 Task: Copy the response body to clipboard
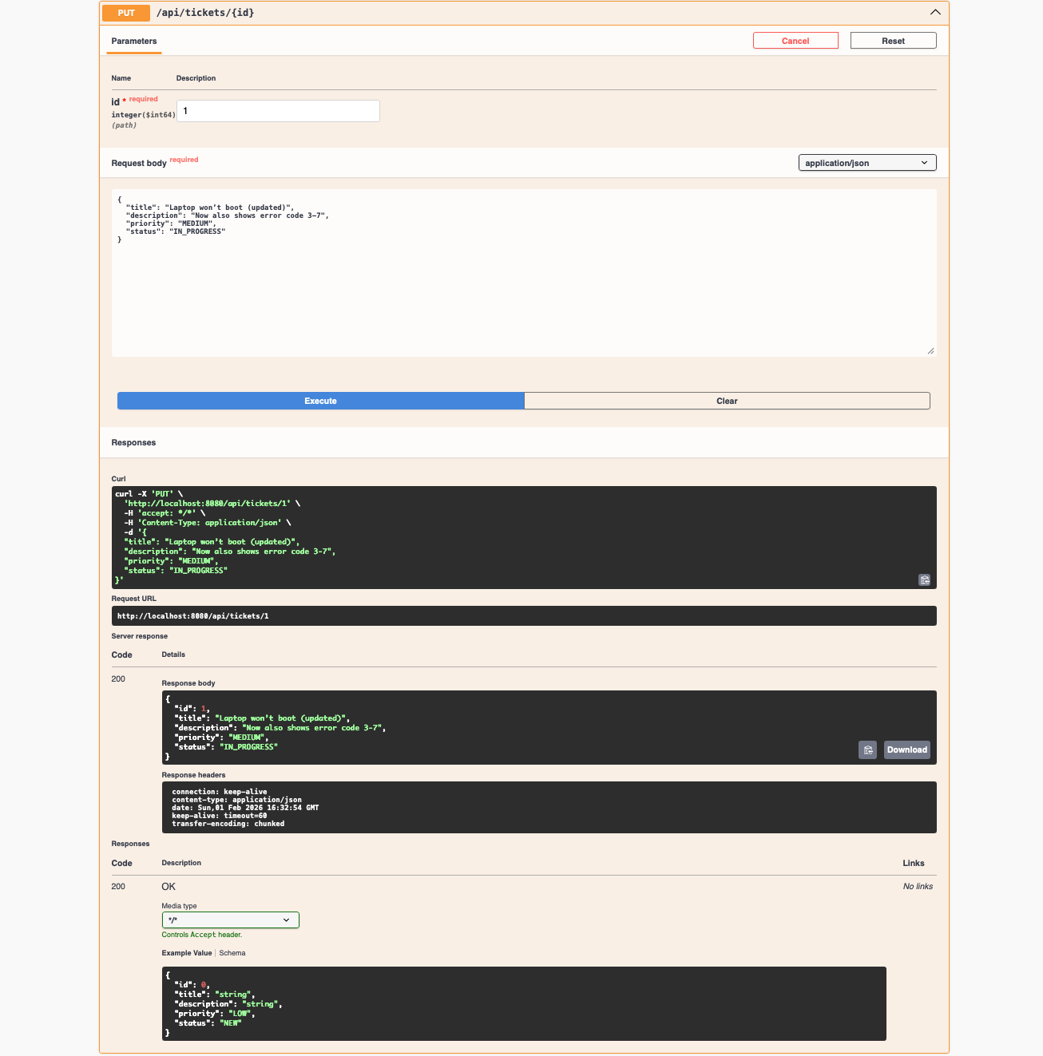pyautogui.click(x=867, y=749)
